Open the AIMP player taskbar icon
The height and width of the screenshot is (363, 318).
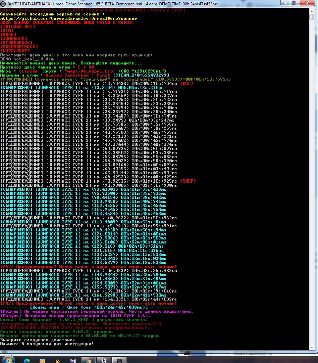pyautogui.click(x=58, y=361)
